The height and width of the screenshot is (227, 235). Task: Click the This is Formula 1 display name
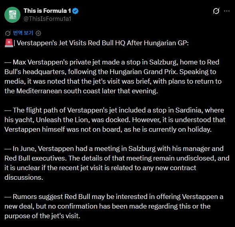(x=47, y=11)
